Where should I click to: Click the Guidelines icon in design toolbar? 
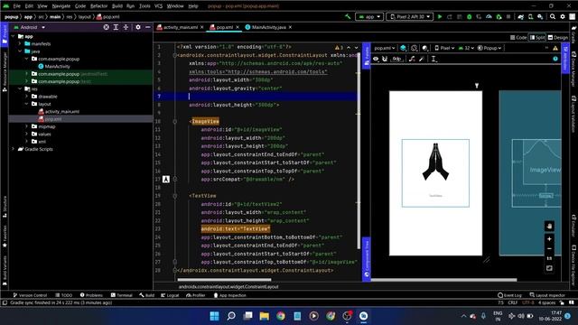[433, 59]
